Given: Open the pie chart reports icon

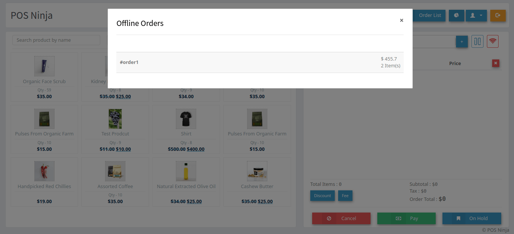Looking at the screenshot, I should pyautogui.click(x=456, y=15).
